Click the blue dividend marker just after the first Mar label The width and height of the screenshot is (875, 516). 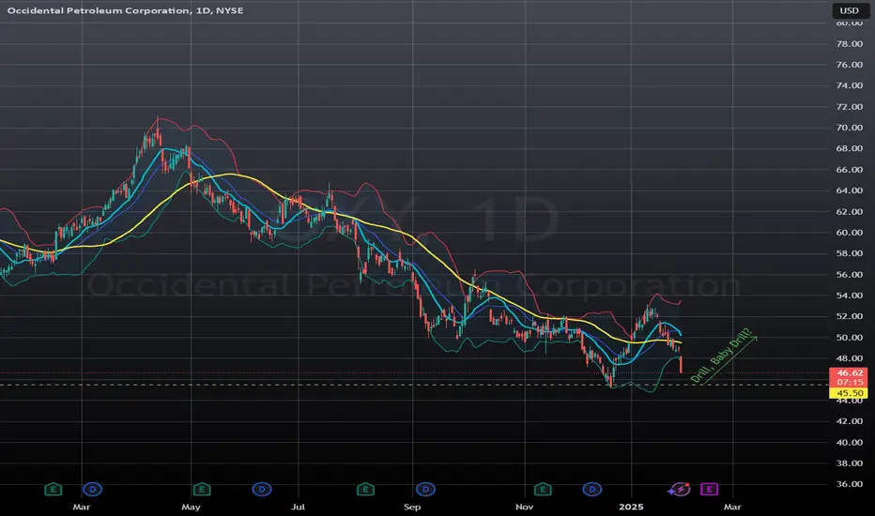pyautogui.click(x=93, y=490)
